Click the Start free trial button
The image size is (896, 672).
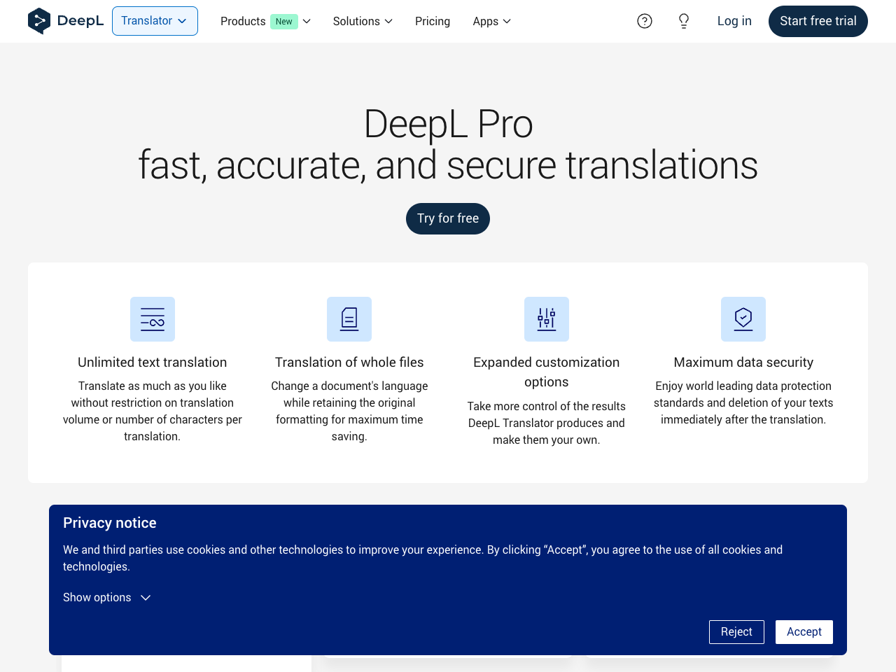(x=818, y=21)
